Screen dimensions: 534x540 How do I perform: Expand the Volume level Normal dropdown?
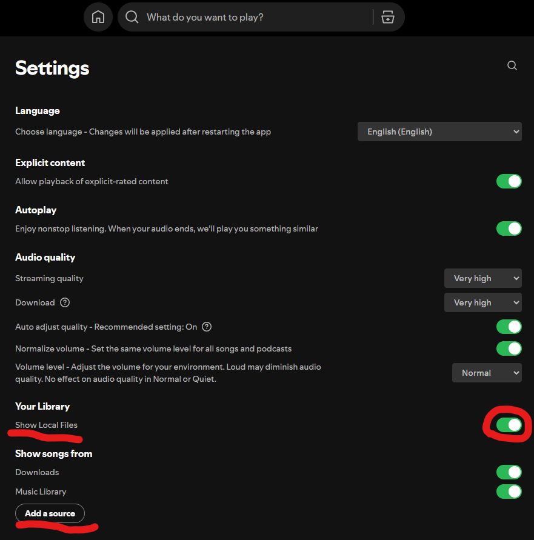coord(487,373)
